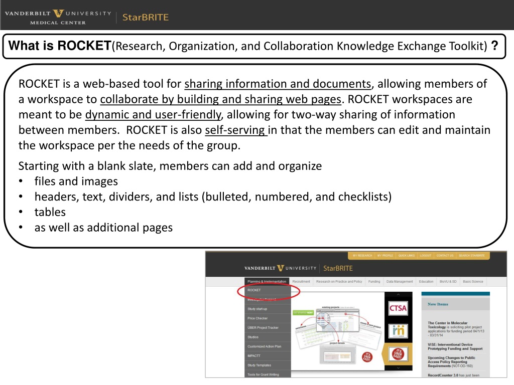The image size is (514, 385).
Task: Select Customized Action Plan in the dropdown menu
Action: click(x=268, y=346)
